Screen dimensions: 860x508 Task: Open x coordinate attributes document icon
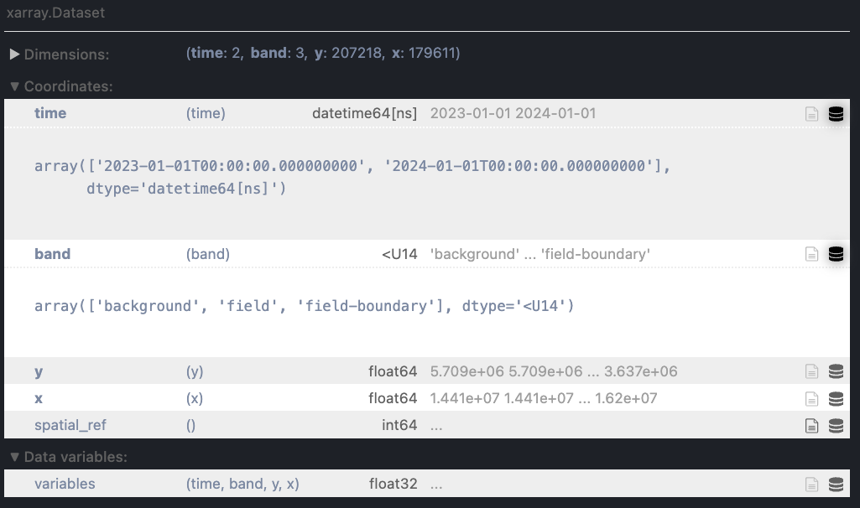point(811,399)
